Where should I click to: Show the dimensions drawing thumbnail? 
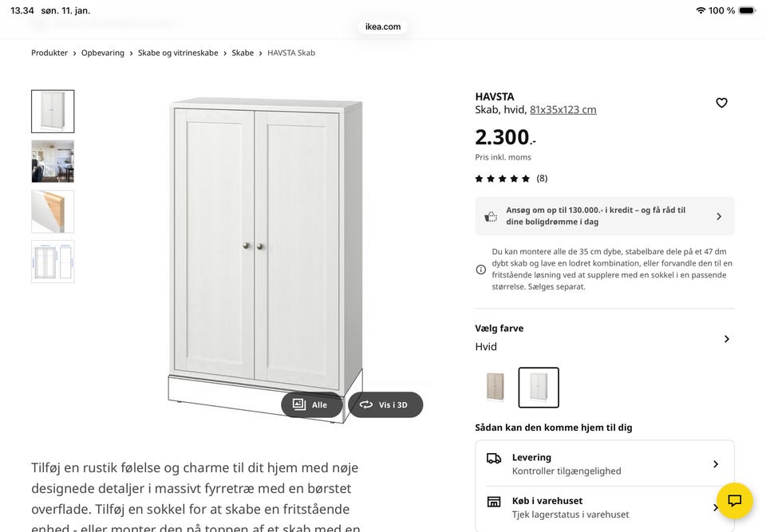[53, 262]
